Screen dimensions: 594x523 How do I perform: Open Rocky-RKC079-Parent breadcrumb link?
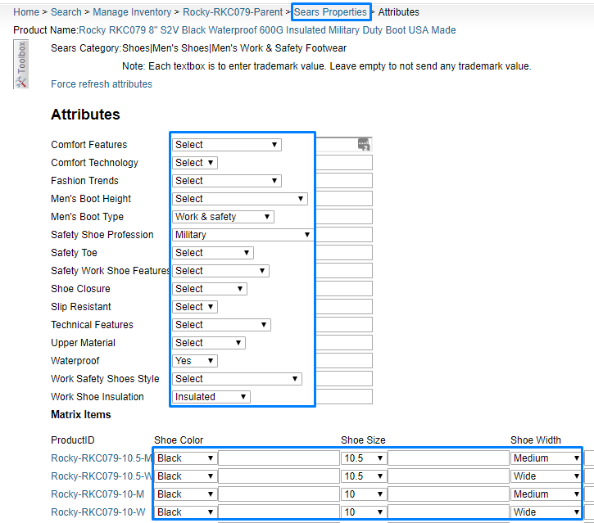[x=233, y=12]
